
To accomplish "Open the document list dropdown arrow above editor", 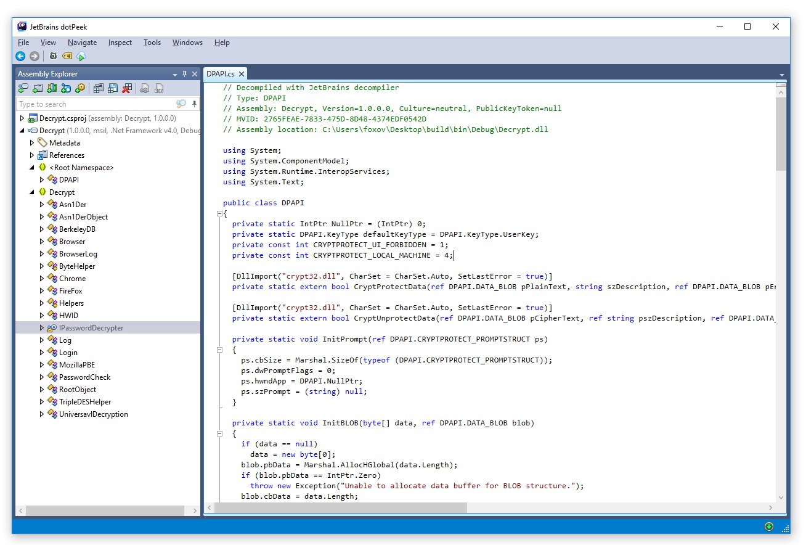I will click(x=781, y=74).
